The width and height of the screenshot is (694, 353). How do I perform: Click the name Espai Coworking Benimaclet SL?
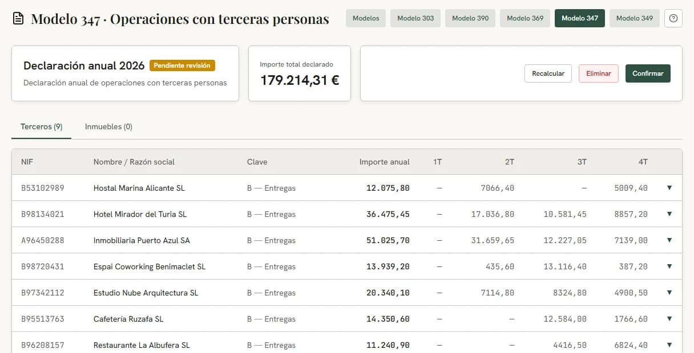pos(150,266)
